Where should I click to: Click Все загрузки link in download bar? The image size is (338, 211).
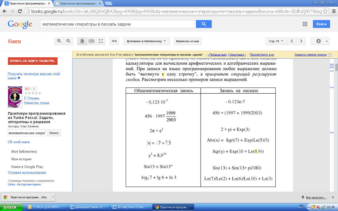pyautogui.click(x=316, y=198)
